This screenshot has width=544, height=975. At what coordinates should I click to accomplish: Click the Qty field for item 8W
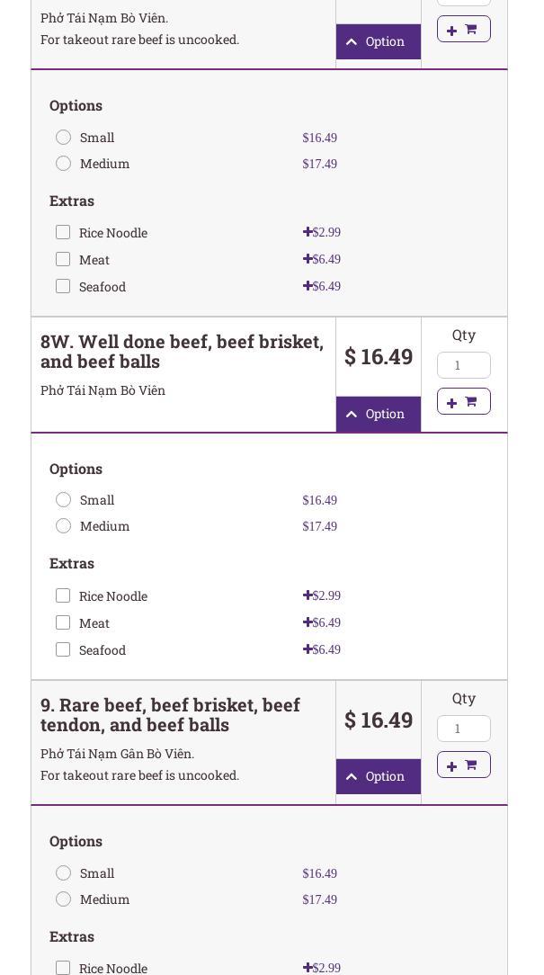pos(463,365)
